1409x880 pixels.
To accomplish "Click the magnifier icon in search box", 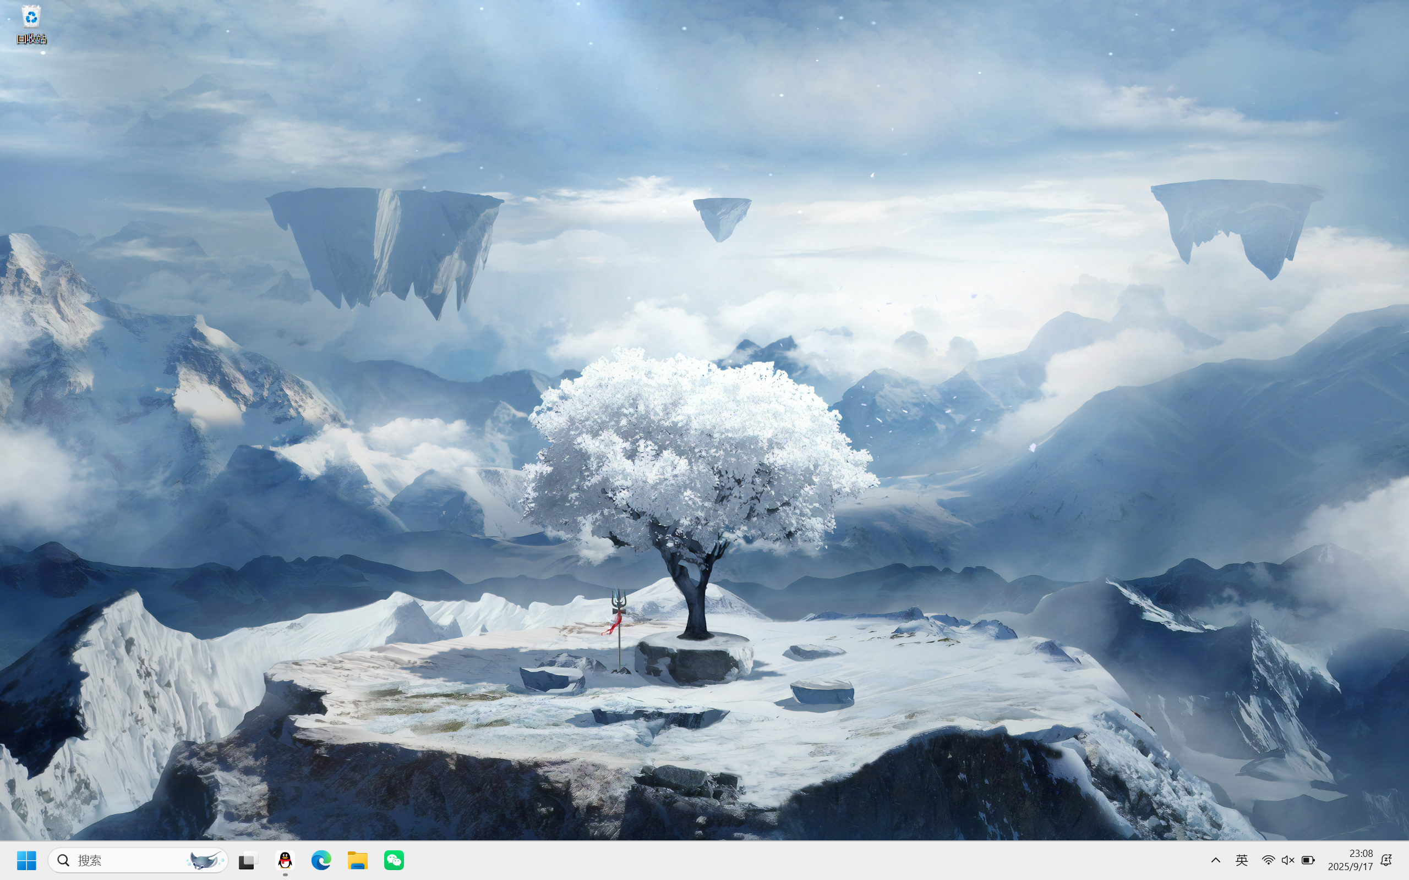I will [x=63, y=860].
